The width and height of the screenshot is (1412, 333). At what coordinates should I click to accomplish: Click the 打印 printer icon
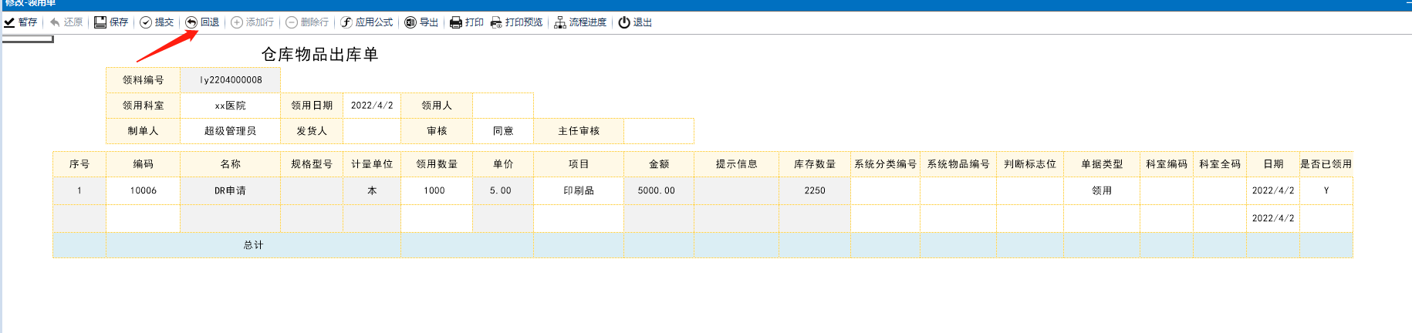point(456,22)
